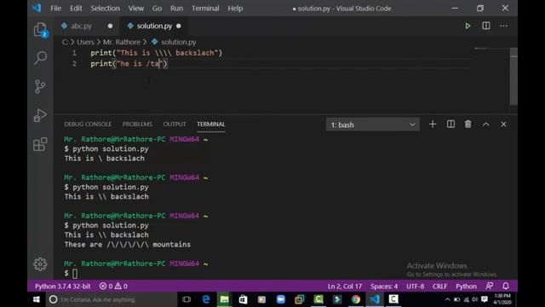The width and height of the screenshot is (545, 307).
Task: Change indentation via Spaces: 4
Action: click(x=384, y=287)
